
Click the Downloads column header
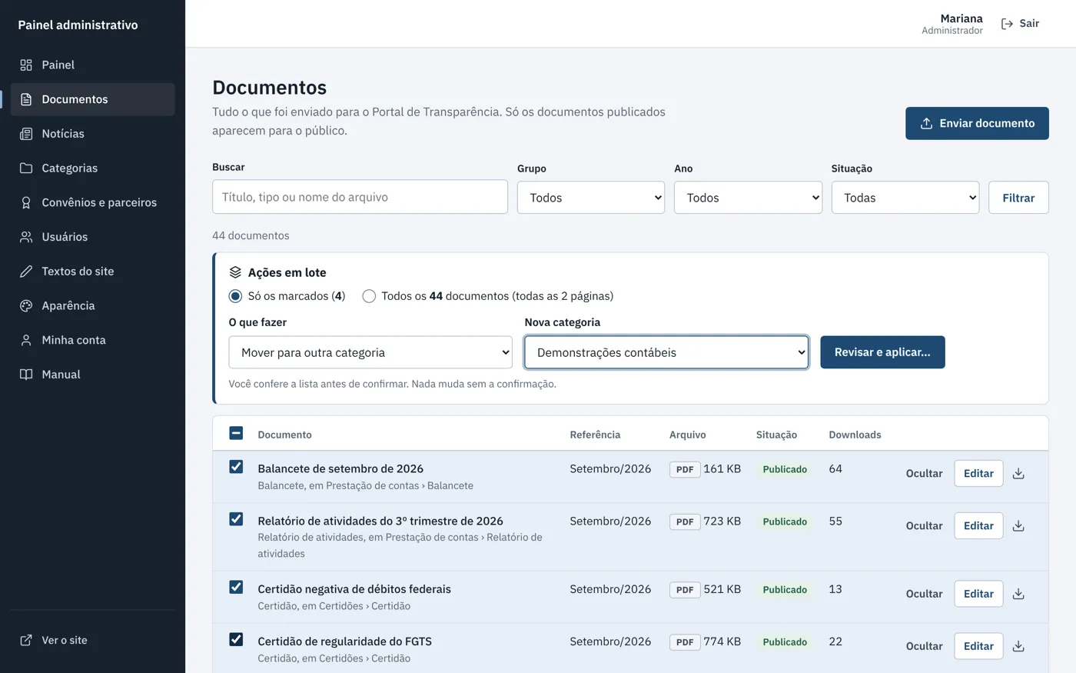pyautogui.click(x=855, y=435)
